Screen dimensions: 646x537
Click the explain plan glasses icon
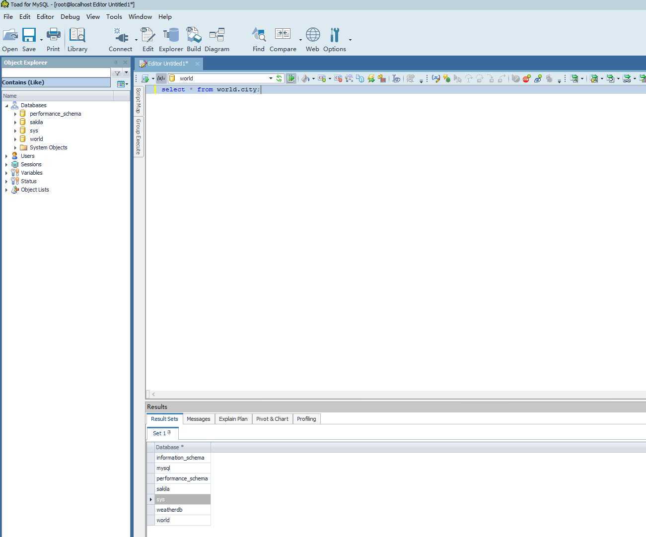[396, 78]
